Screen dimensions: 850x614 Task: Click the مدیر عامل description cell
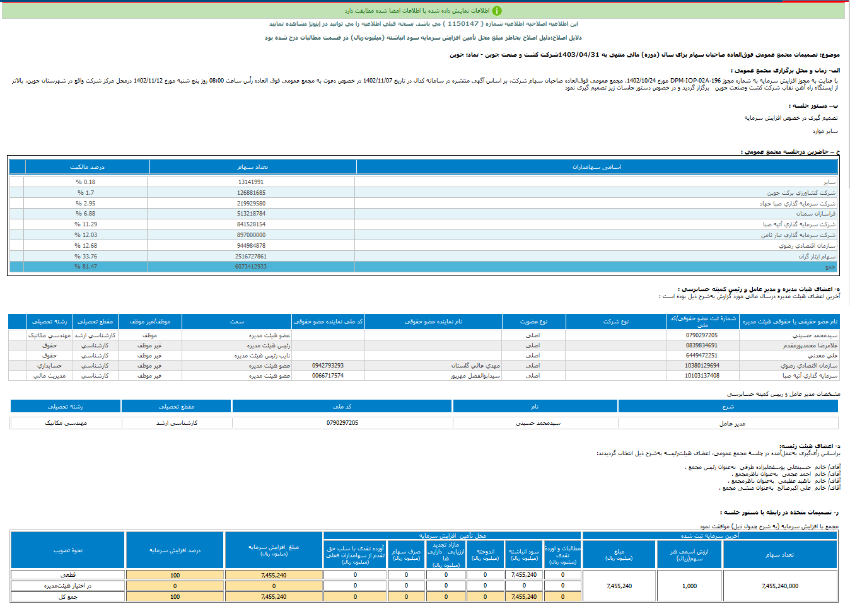point(732,424)
